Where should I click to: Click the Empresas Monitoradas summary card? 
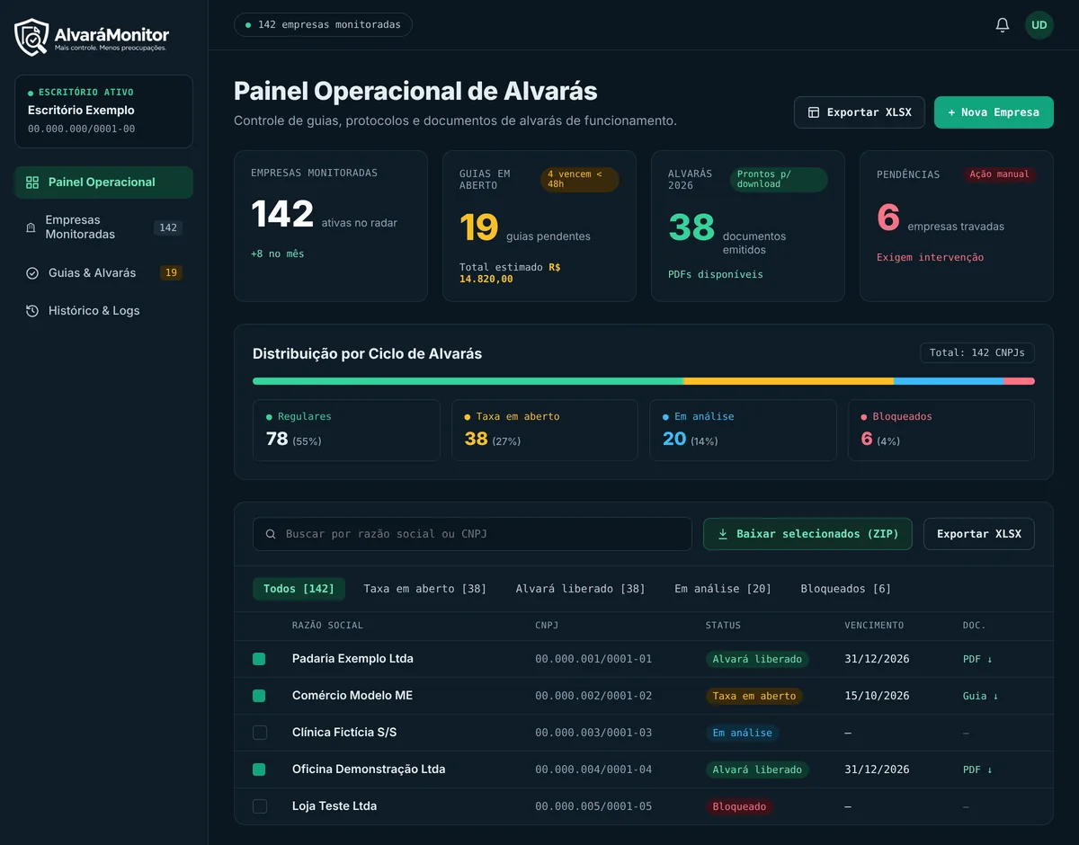(x=331, y=226)
